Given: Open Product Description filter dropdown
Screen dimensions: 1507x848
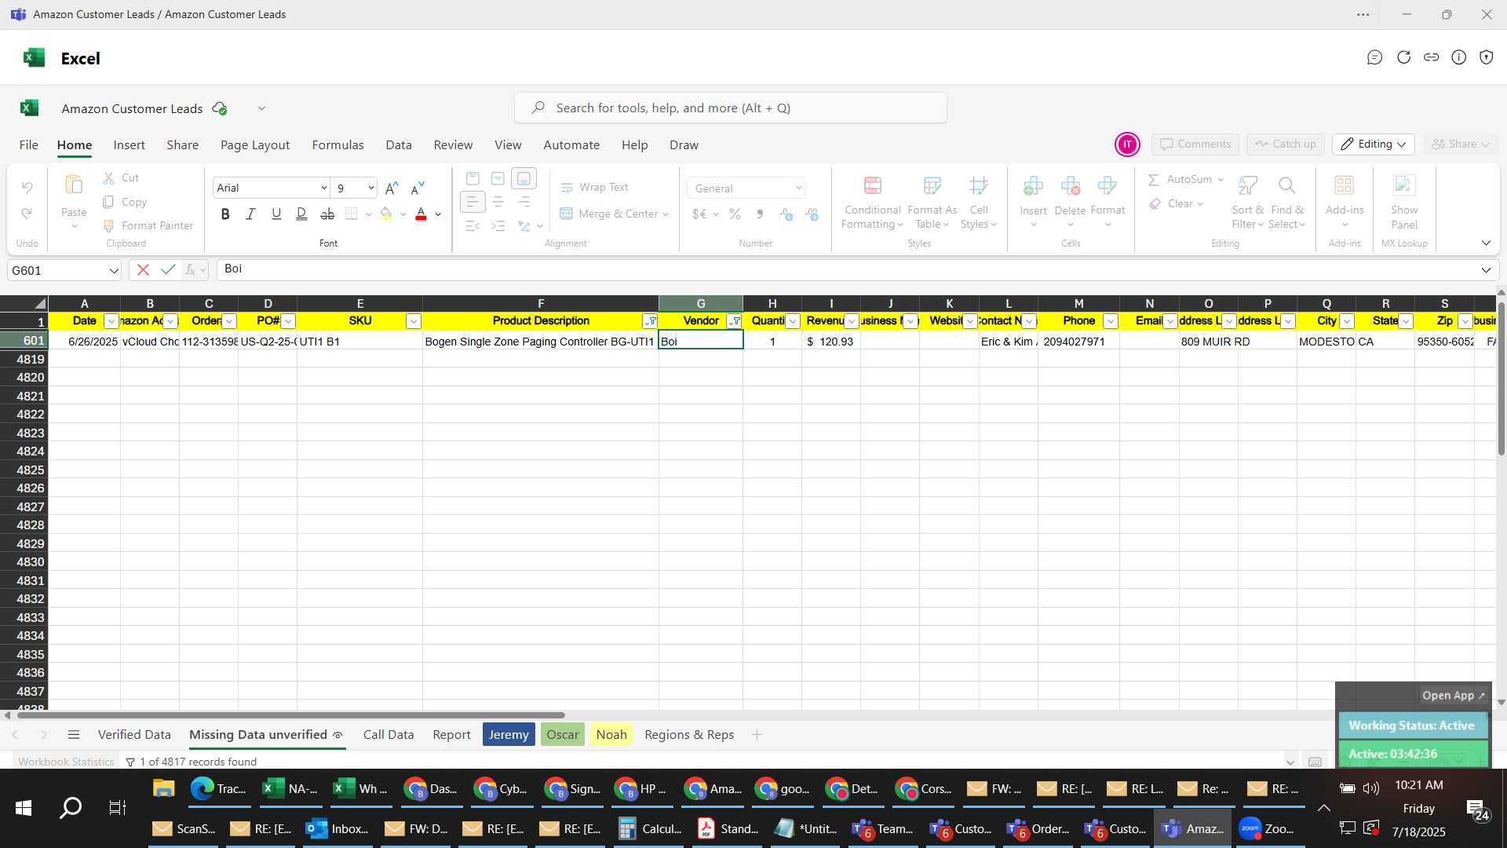Looking at the screenshot, I should (650, 321).
